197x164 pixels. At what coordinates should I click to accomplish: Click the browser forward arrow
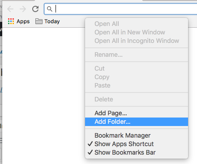(23, 9)
